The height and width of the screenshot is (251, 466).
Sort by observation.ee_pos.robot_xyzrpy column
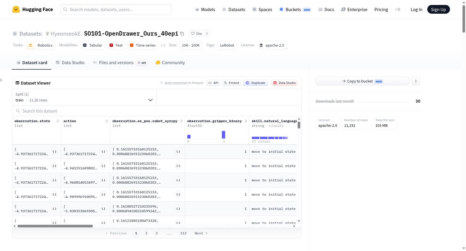click(x=181, y=121)
